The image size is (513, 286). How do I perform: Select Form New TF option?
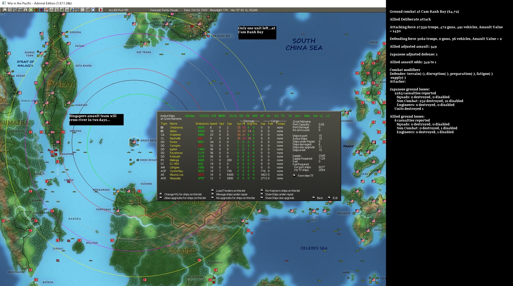(305, 176)
